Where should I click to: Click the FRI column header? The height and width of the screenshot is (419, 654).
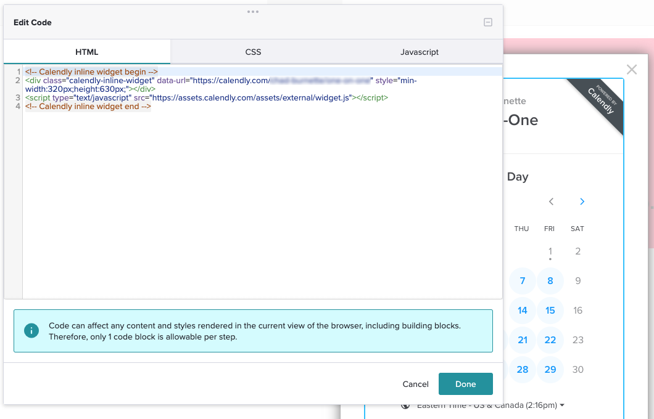pos(549,229)
